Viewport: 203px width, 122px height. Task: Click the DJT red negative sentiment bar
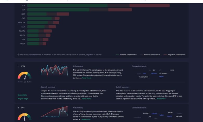click(x=120, y=10)
